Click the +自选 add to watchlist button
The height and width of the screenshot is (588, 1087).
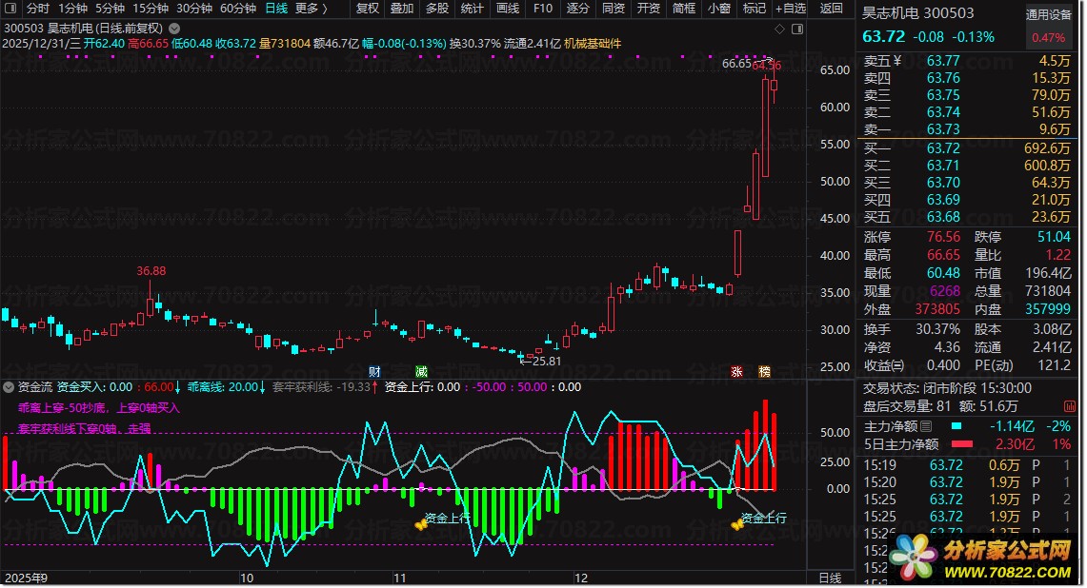coord(790,9)
